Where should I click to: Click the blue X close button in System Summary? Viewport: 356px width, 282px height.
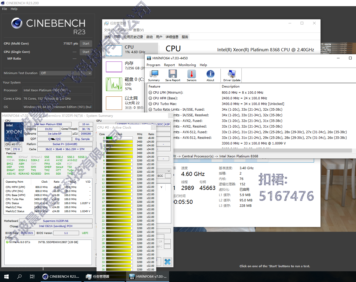coord(168,262)
